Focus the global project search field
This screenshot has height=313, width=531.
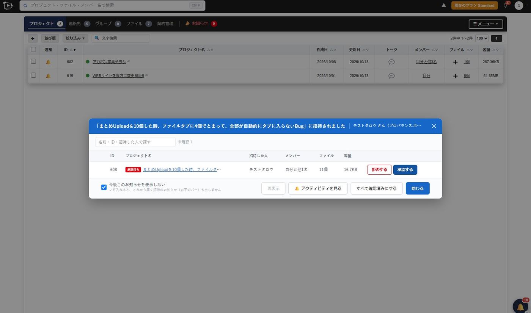click(x=112, y=5)
